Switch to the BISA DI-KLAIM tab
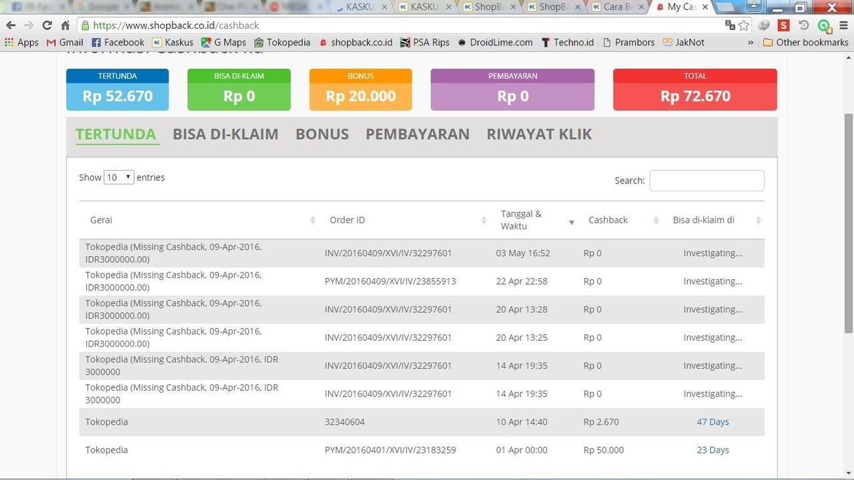854x480 pixels. (x=226, y=134)
